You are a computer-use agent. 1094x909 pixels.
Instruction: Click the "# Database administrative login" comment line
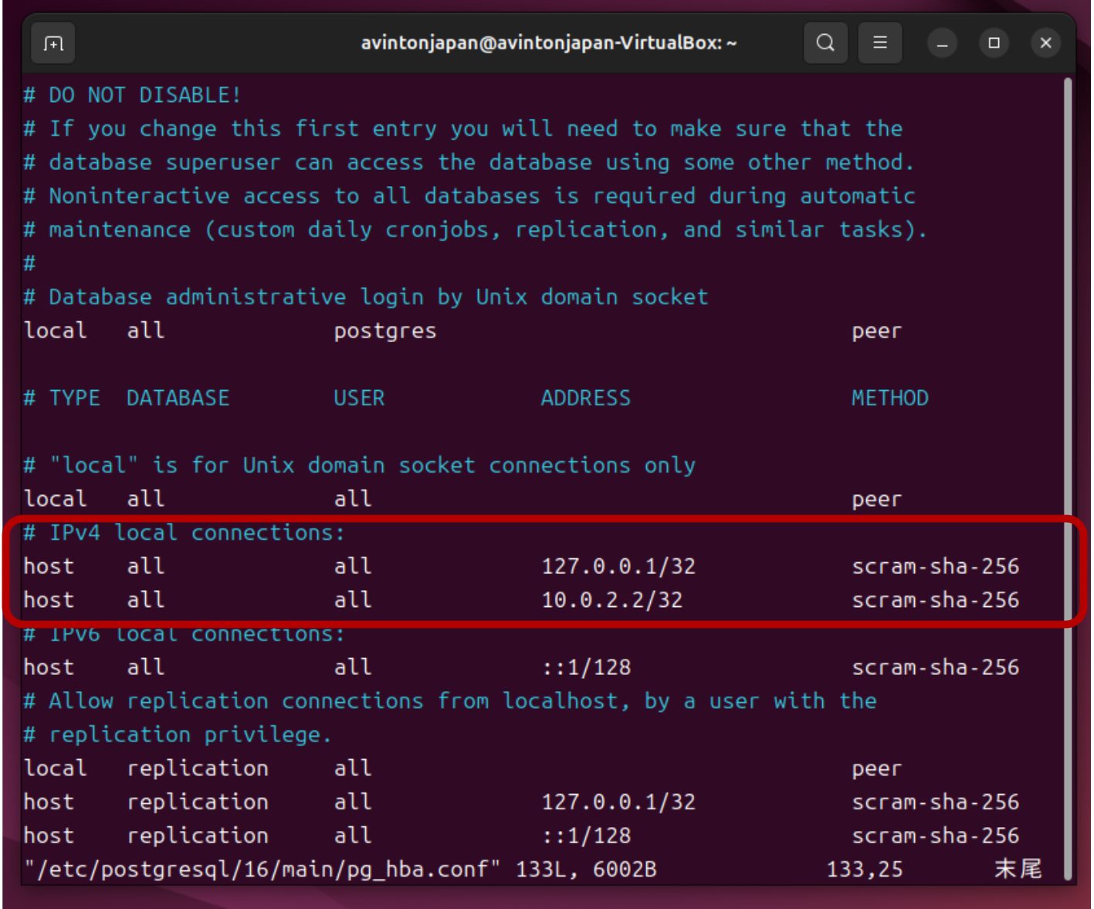[x=366, y=297]
